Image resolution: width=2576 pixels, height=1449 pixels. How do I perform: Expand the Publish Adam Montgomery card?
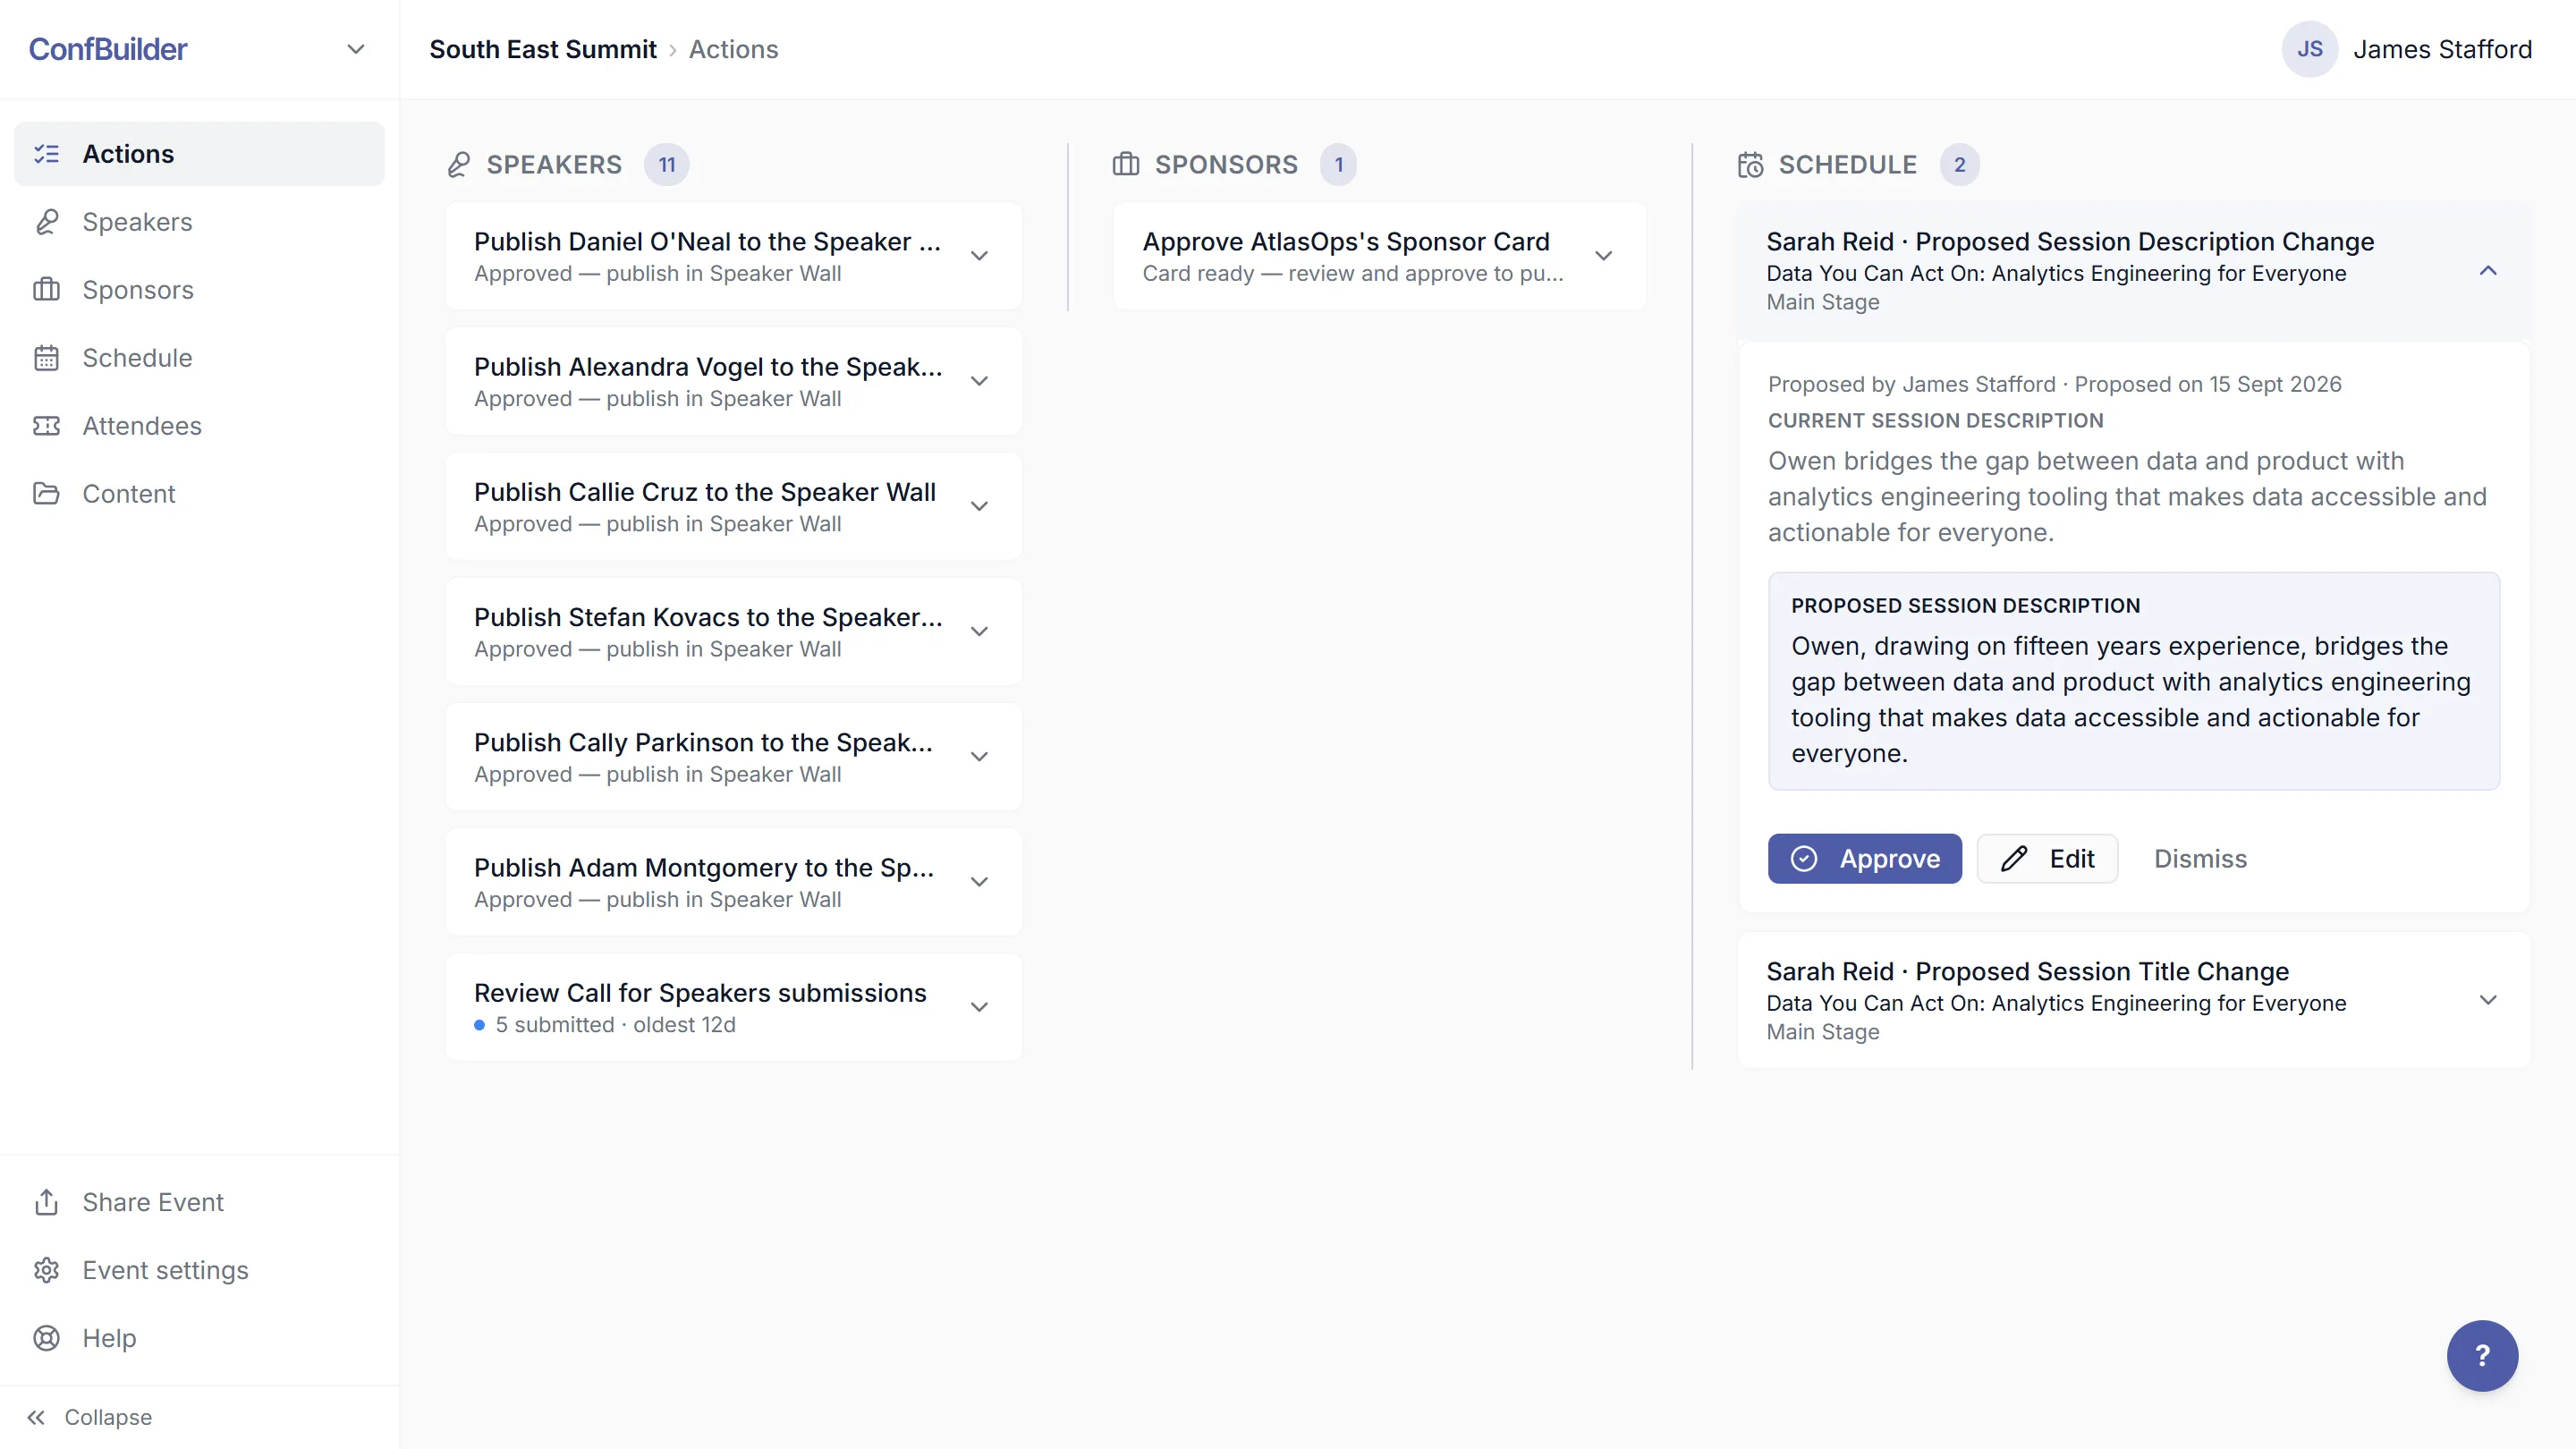pyautogui.click(x=980, y=882)
